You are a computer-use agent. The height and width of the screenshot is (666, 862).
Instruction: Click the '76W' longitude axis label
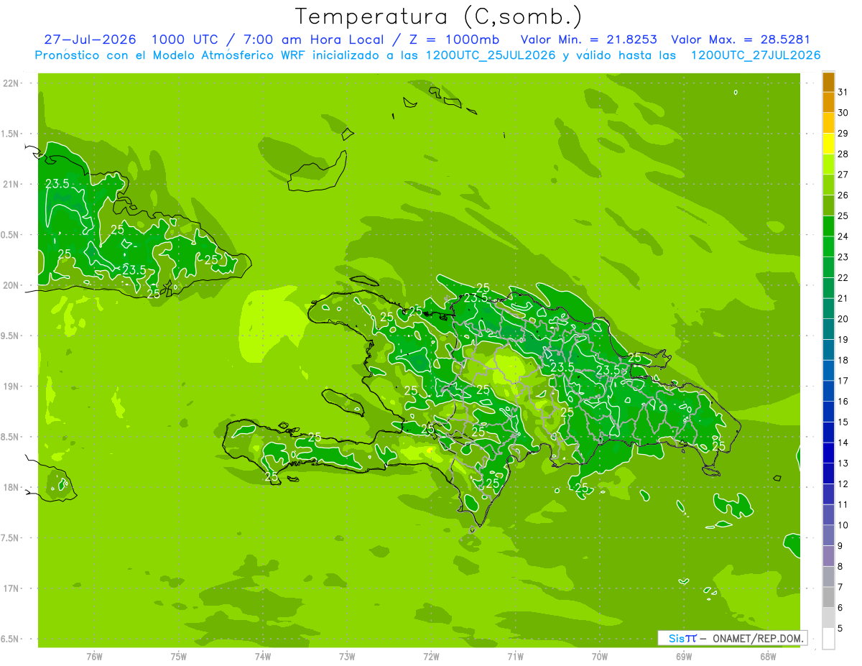coord(94,657)
